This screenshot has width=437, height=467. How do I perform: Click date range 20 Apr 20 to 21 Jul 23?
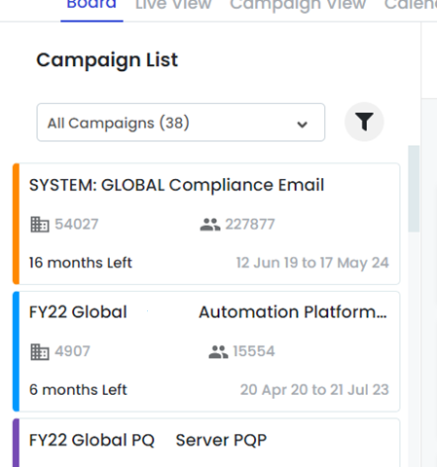pyautogui.click(x=314, y=390)
